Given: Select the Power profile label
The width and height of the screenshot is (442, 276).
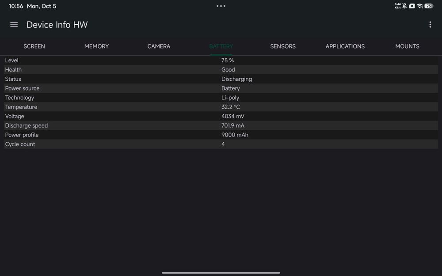Looking at the screenshot, I should pos(22,135).
